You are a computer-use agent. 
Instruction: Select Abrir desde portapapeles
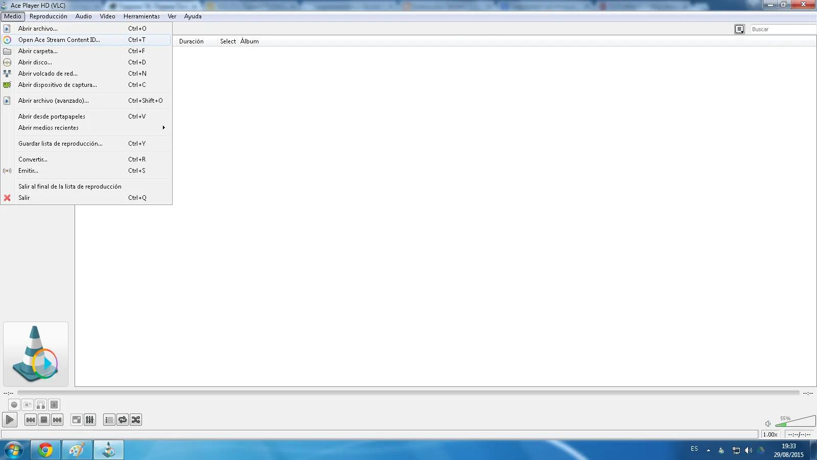tap(86, 117)
